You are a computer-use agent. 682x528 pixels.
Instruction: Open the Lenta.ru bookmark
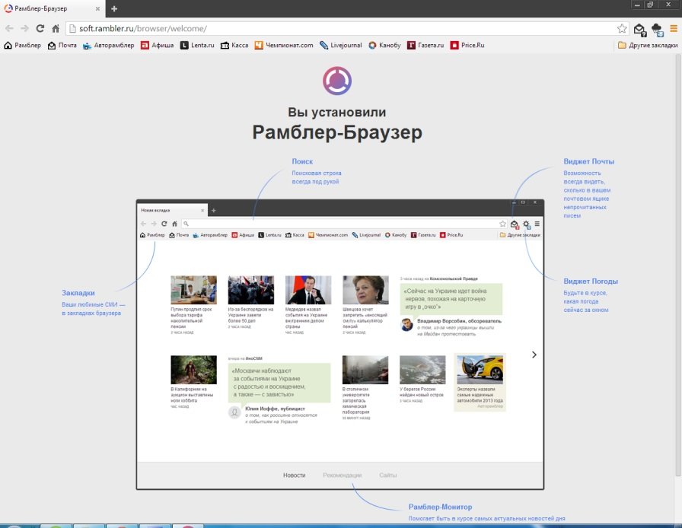click(197, 45)
